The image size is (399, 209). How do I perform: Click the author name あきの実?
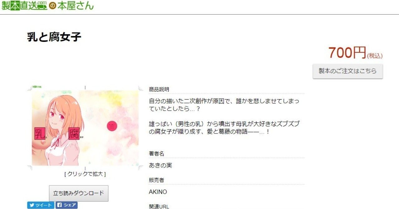pos(160,165)
